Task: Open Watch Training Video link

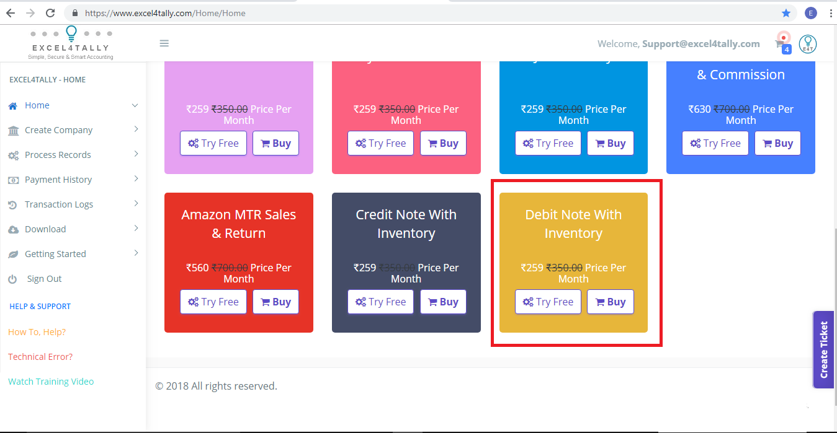Action: (x=51, y=382)
